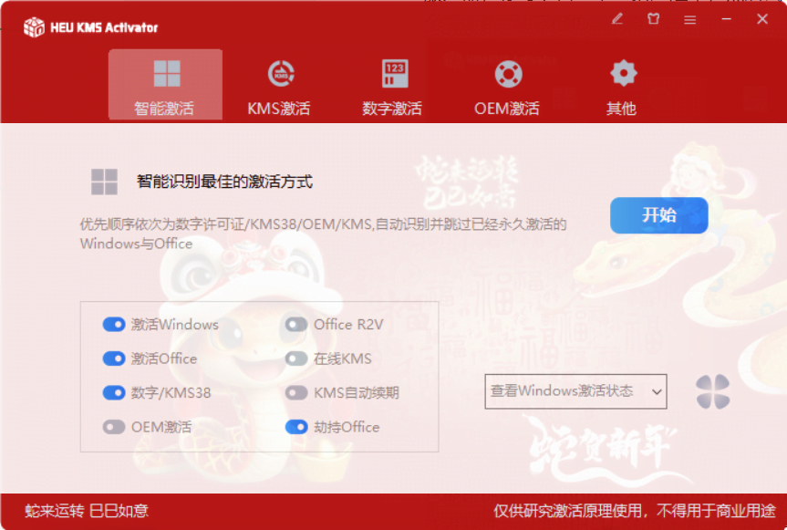The height and width of the screenshot is (530, 787).
Task: Select the OEM激活 lifebuoy icon tab
Action: (507, 86)
